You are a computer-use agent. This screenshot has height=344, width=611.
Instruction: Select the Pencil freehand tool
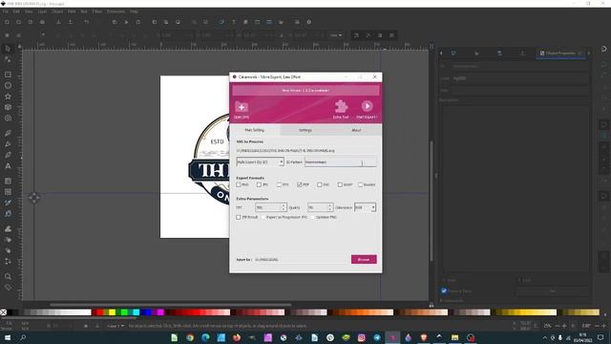point(8,133)
